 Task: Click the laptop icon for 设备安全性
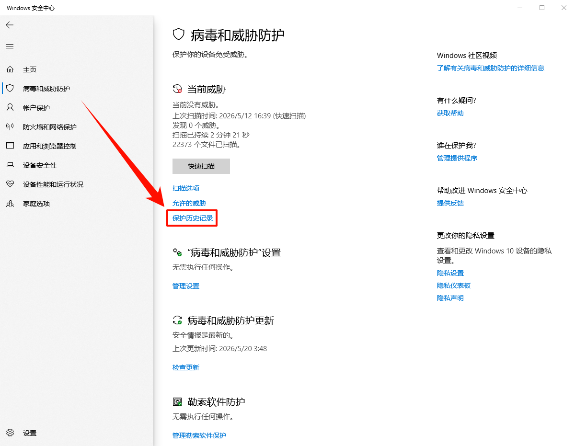click(x=10, y=165)
